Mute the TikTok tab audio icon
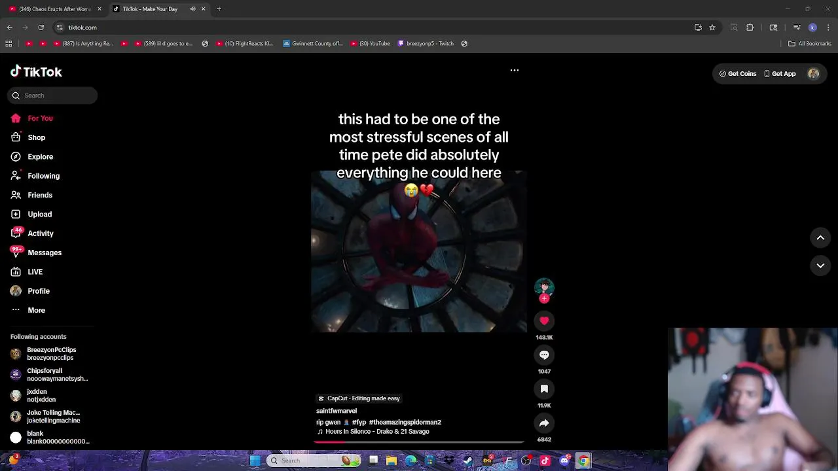This screenshot has height=471, width=838. click(x=192, y=9)
